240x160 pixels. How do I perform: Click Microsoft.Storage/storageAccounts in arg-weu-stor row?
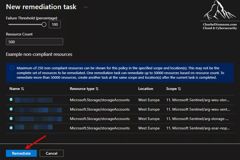(x=100, y=100)
